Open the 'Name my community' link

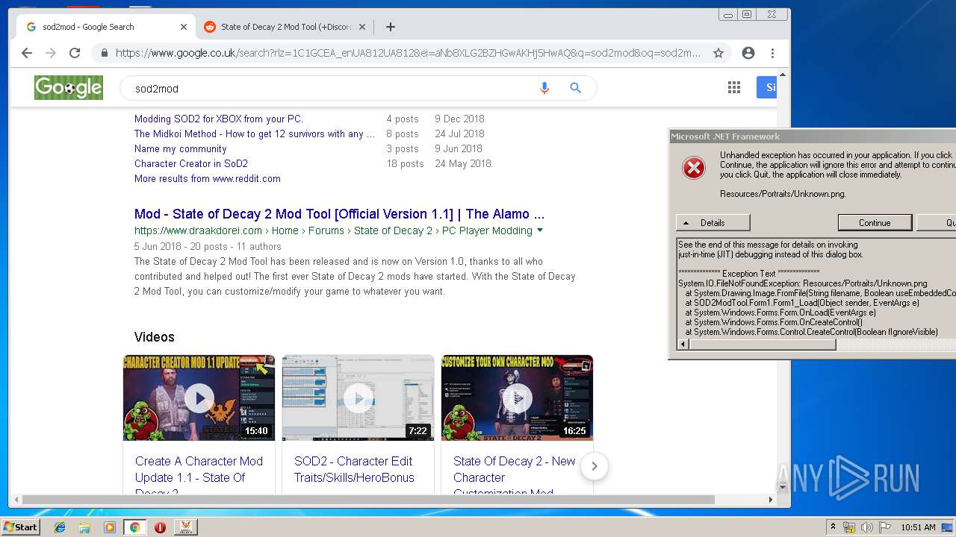[x=181, y=148]
